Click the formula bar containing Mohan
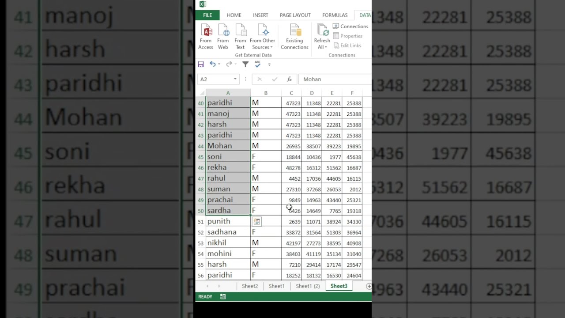This screenshot has height=318, width=565. click(335, 79)
